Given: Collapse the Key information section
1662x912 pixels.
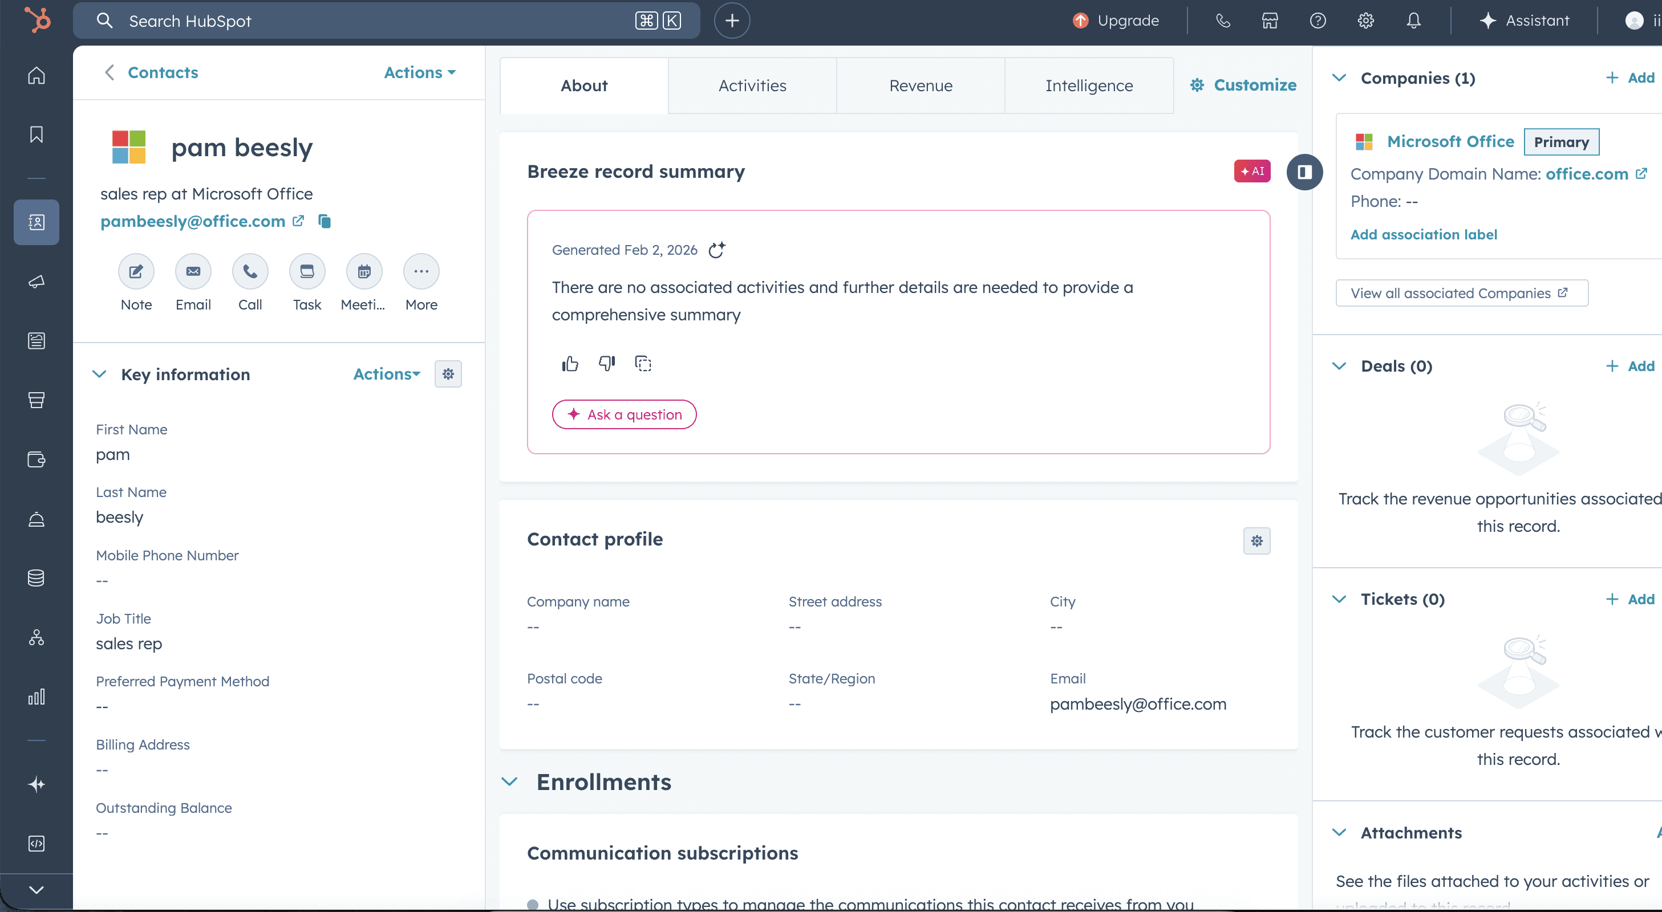Looking at the screenshot, I should pyautogui.click(x=99, y=374).
